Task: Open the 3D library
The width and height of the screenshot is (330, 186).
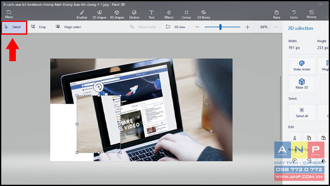Action: point(203,14)
